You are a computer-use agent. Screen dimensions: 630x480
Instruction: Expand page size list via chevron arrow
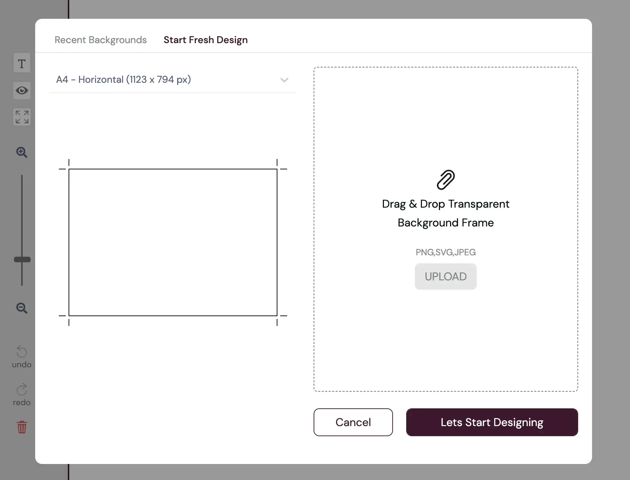(x=284, y=80)
